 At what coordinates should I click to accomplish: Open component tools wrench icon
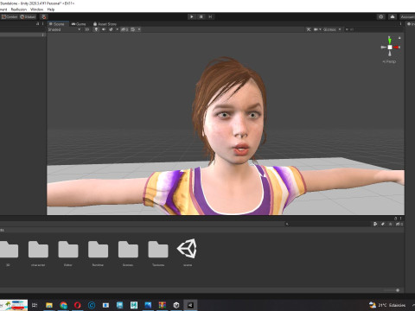(x=309, y=29)
